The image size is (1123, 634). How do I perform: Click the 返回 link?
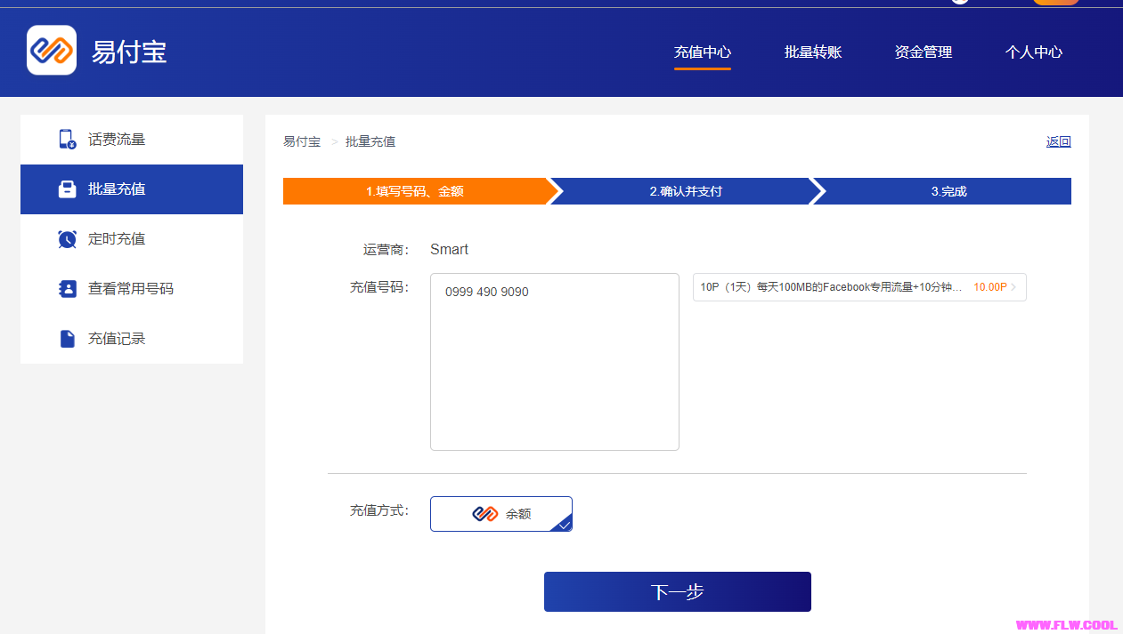1058,141
